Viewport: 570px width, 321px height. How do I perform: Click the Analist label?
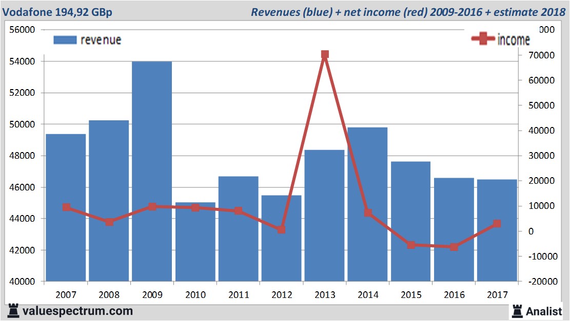click(x=544, y=311)
